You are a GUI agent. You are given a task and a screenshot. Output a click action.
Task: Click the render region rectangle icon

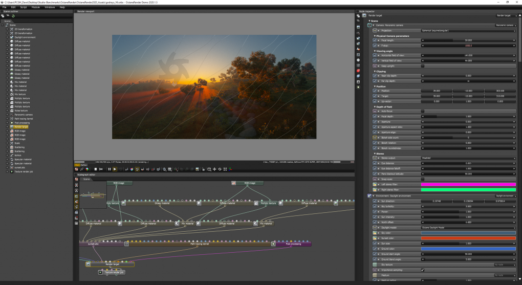tap(170, 169)
